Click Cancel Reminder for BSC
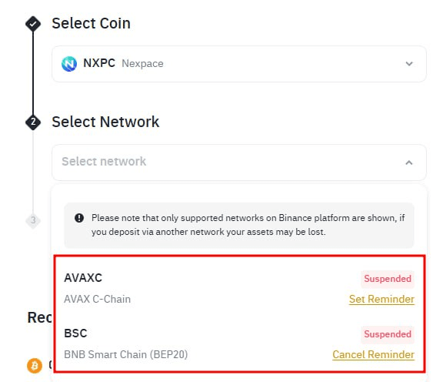 click(x=373, y=354)
